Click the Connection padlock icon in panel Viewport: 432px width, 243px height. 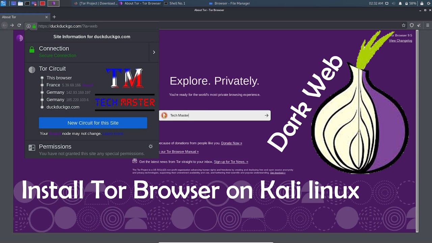point(32,50)
